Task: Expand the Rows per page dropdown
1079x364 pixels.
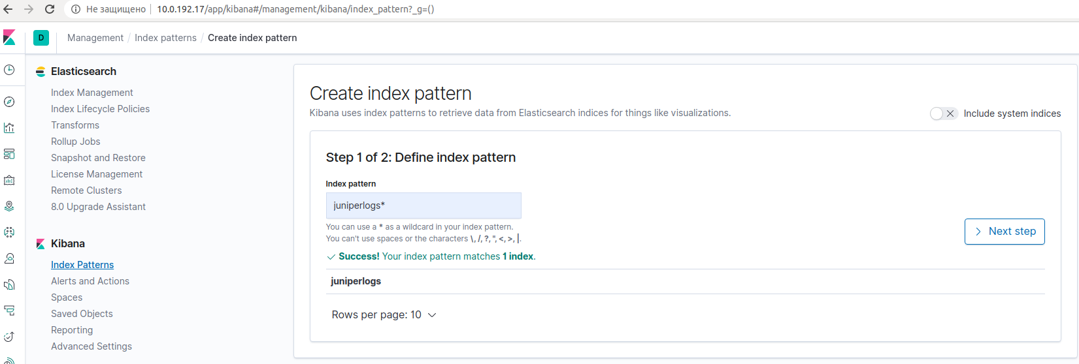Action: 384,315
